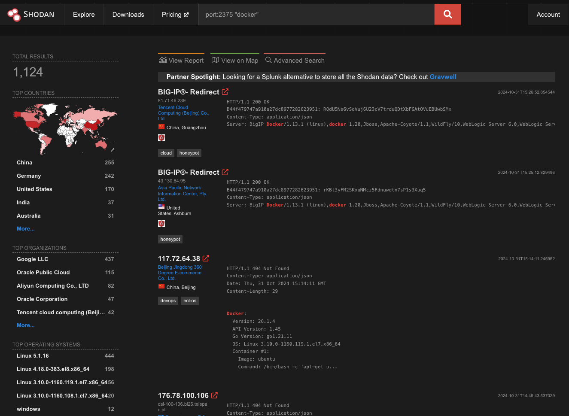Expand More under Top Organizations
The height and width of the screenshot is (416, 569).
click(x=26, y=325)
